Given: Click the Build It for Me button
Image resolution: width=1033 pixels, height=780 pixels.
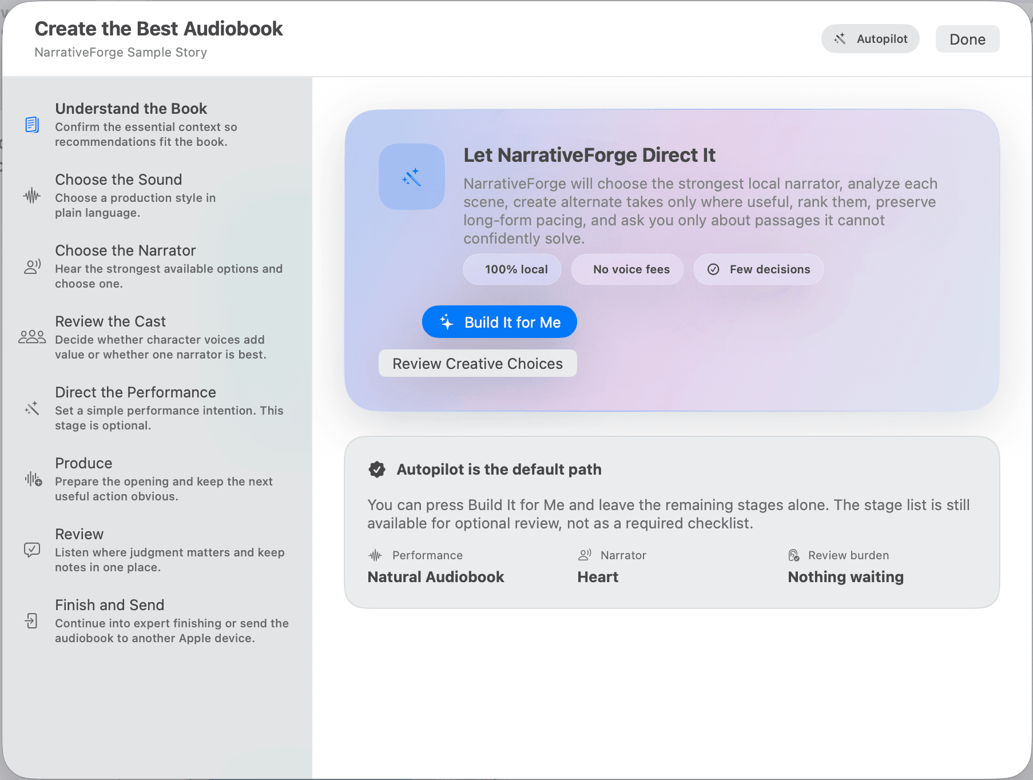Looking at the screenshot, I should (499, 322).
